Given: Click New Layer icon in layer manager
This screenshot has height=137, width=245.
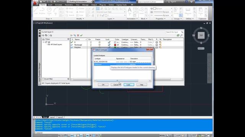Looking at the screenshot, I should (72, 35).
